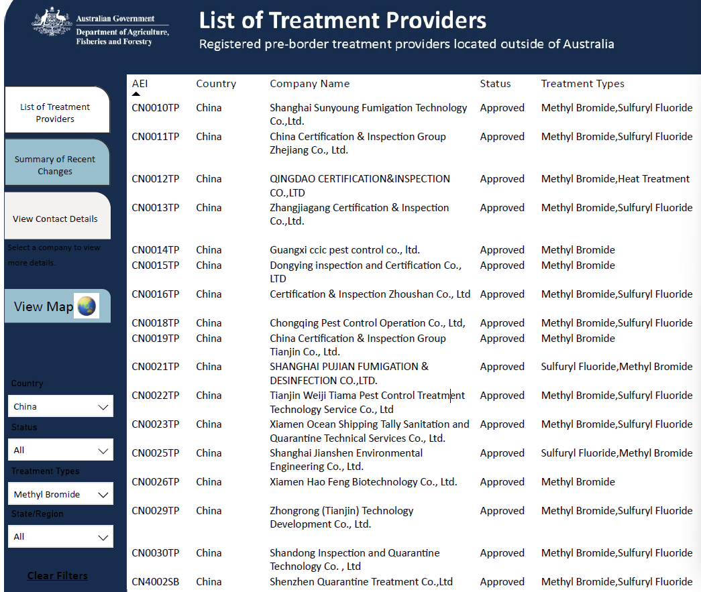Select Xiamen Hao Feng Biotechnology company
The image size is (701, 592).
(364, 481)
